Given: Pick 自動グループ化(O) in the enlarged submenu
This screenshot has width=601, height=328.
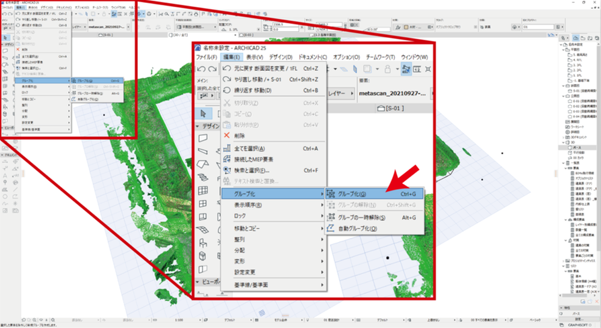Looking at the screenshot, I should [374, 229].
